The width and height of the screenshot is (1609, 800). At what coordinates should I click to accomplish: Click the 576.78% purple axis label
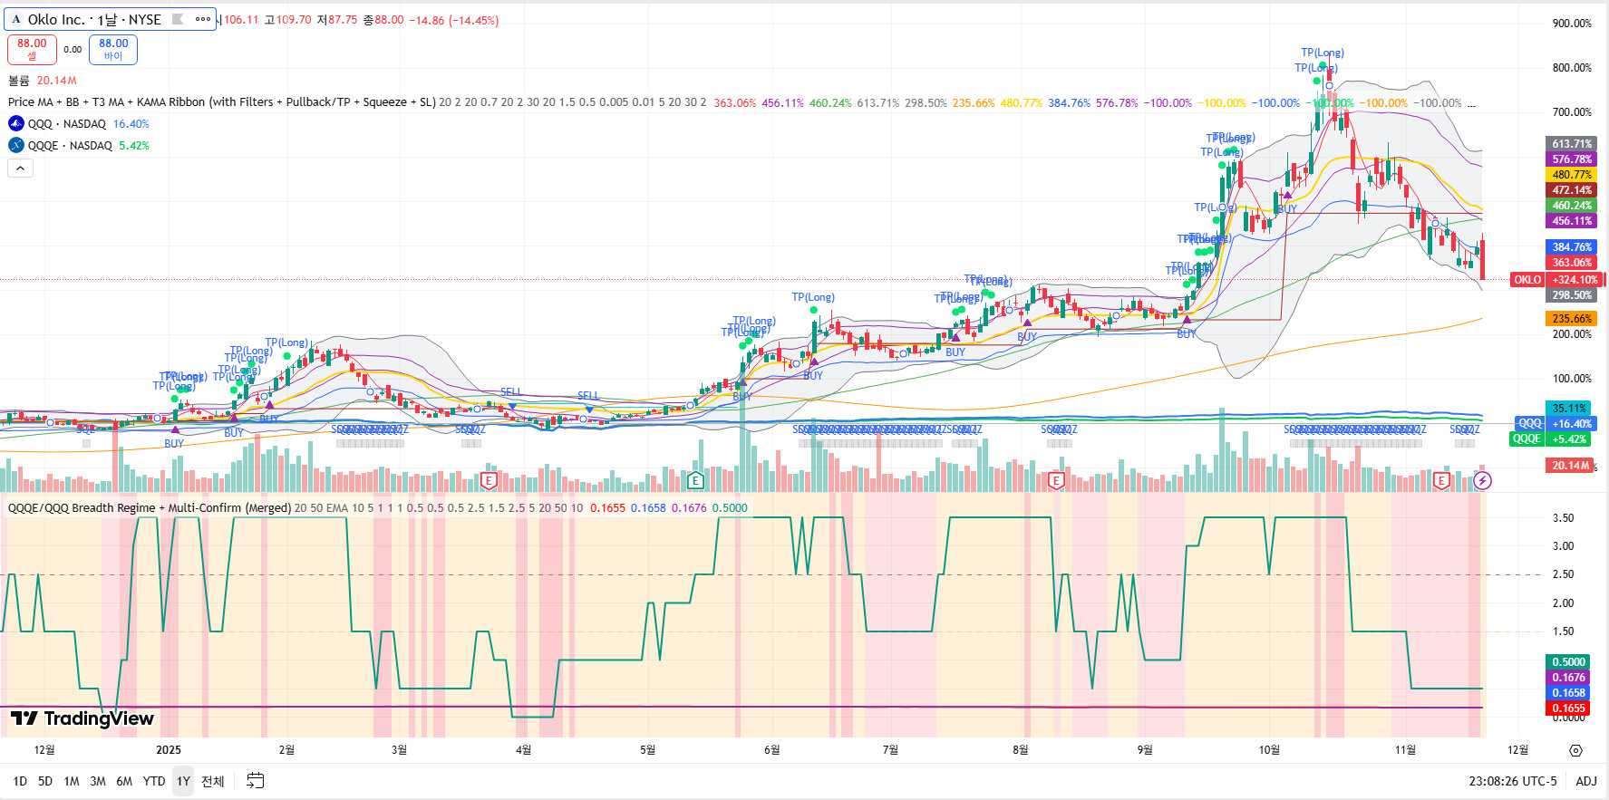tap(1571, 159)
